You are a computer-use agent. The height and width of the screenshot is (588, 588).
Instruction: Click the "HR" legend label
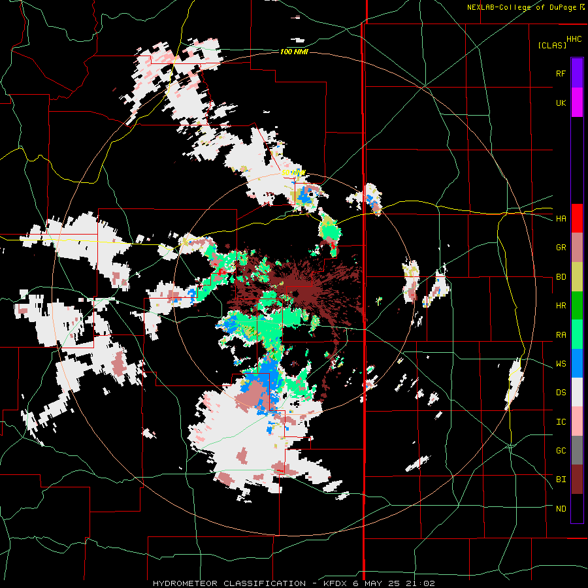[561, 306]
